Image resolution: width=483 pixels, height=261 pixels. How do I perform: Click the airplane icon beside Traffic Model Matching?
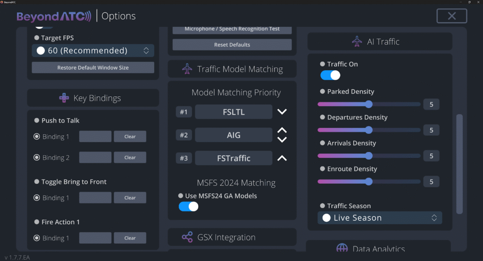click(x=187, y=69)
